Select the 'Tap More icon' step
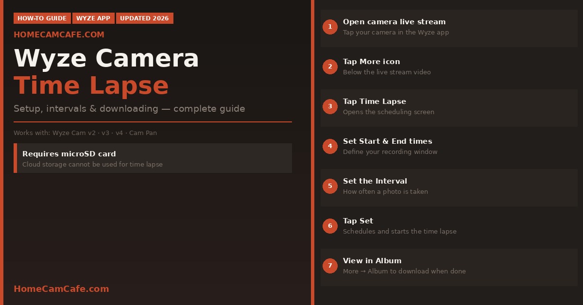583x305 pixels. 449,67
